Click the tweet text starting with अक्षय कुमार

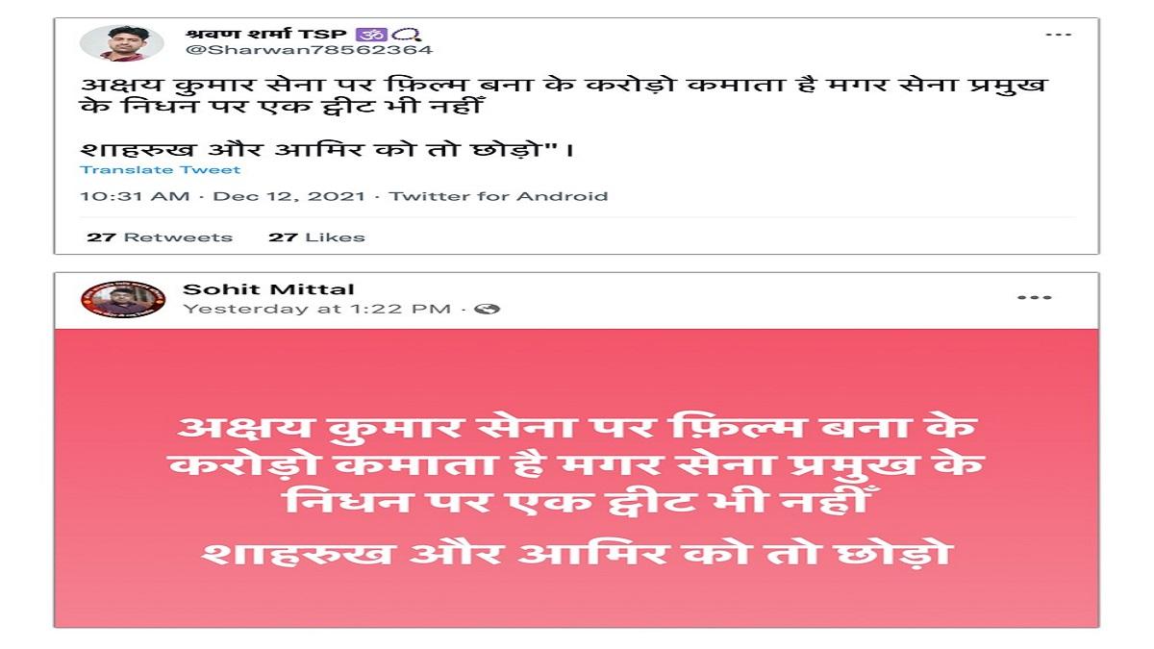click(563, 96)
